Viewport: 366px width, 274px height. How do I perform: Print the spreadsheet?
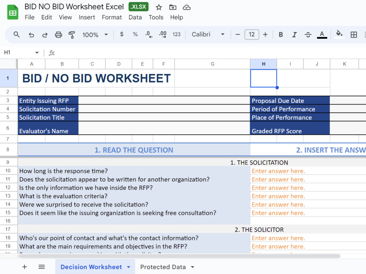[x=58, y=35]
